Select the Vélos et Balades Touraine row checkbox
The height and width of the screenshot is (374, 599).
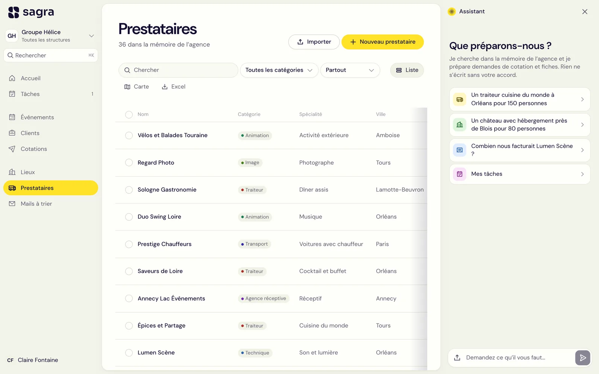tap(129, 135)
